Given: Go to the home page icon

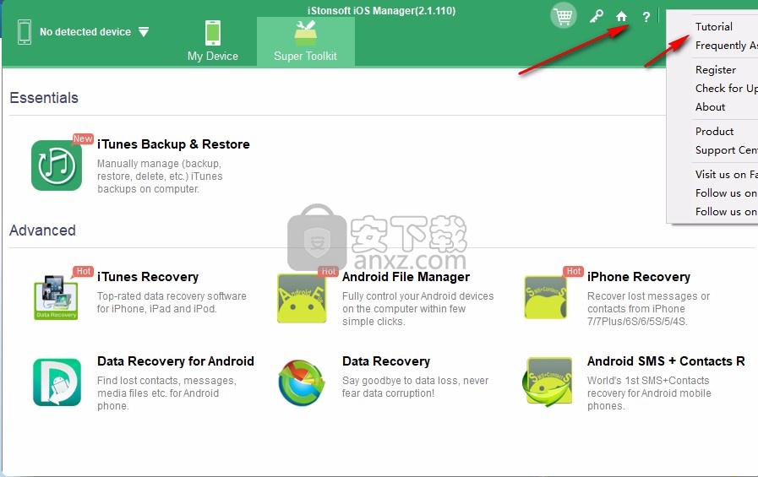Looking at the screenshot, I should [621, 16].
